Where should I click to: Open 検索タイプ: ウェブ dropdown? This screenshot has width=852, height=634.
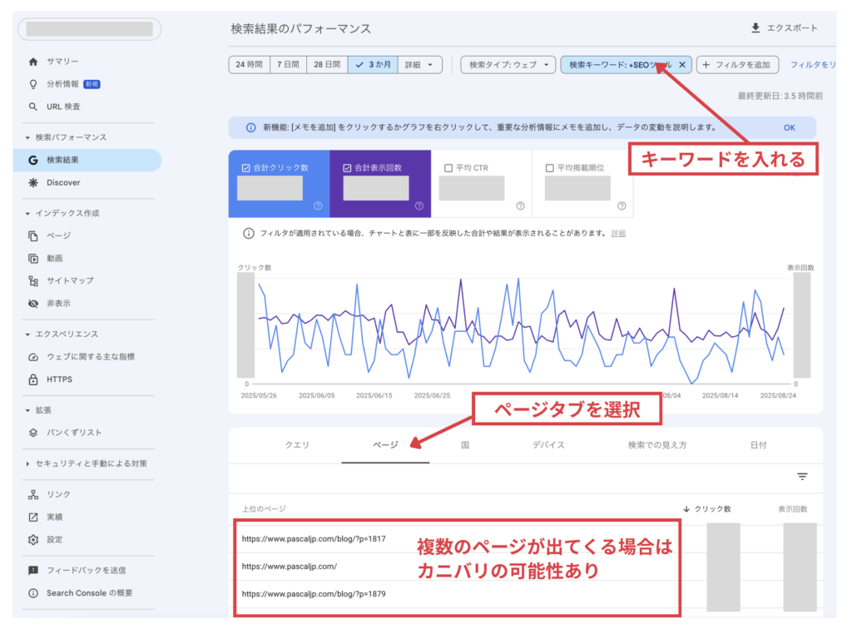pos(508,65)
